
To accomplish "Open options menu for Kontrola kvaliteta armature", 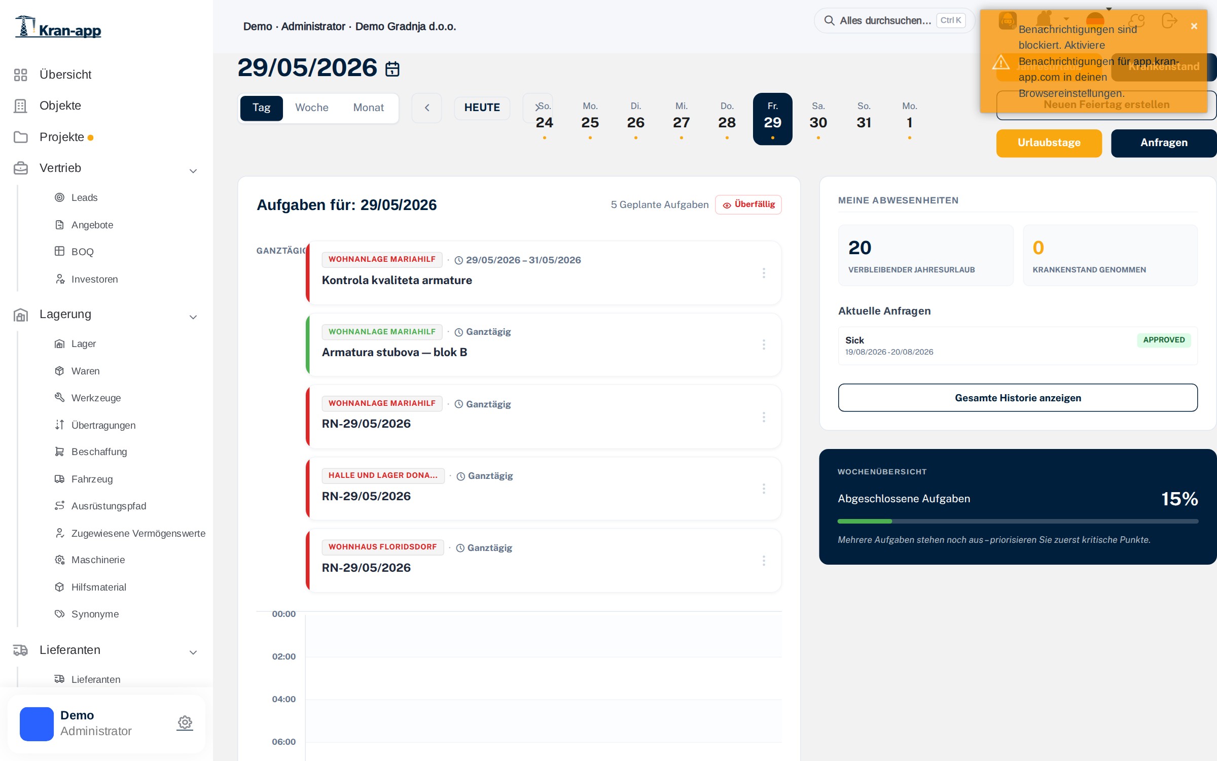I will pos(764,273).
